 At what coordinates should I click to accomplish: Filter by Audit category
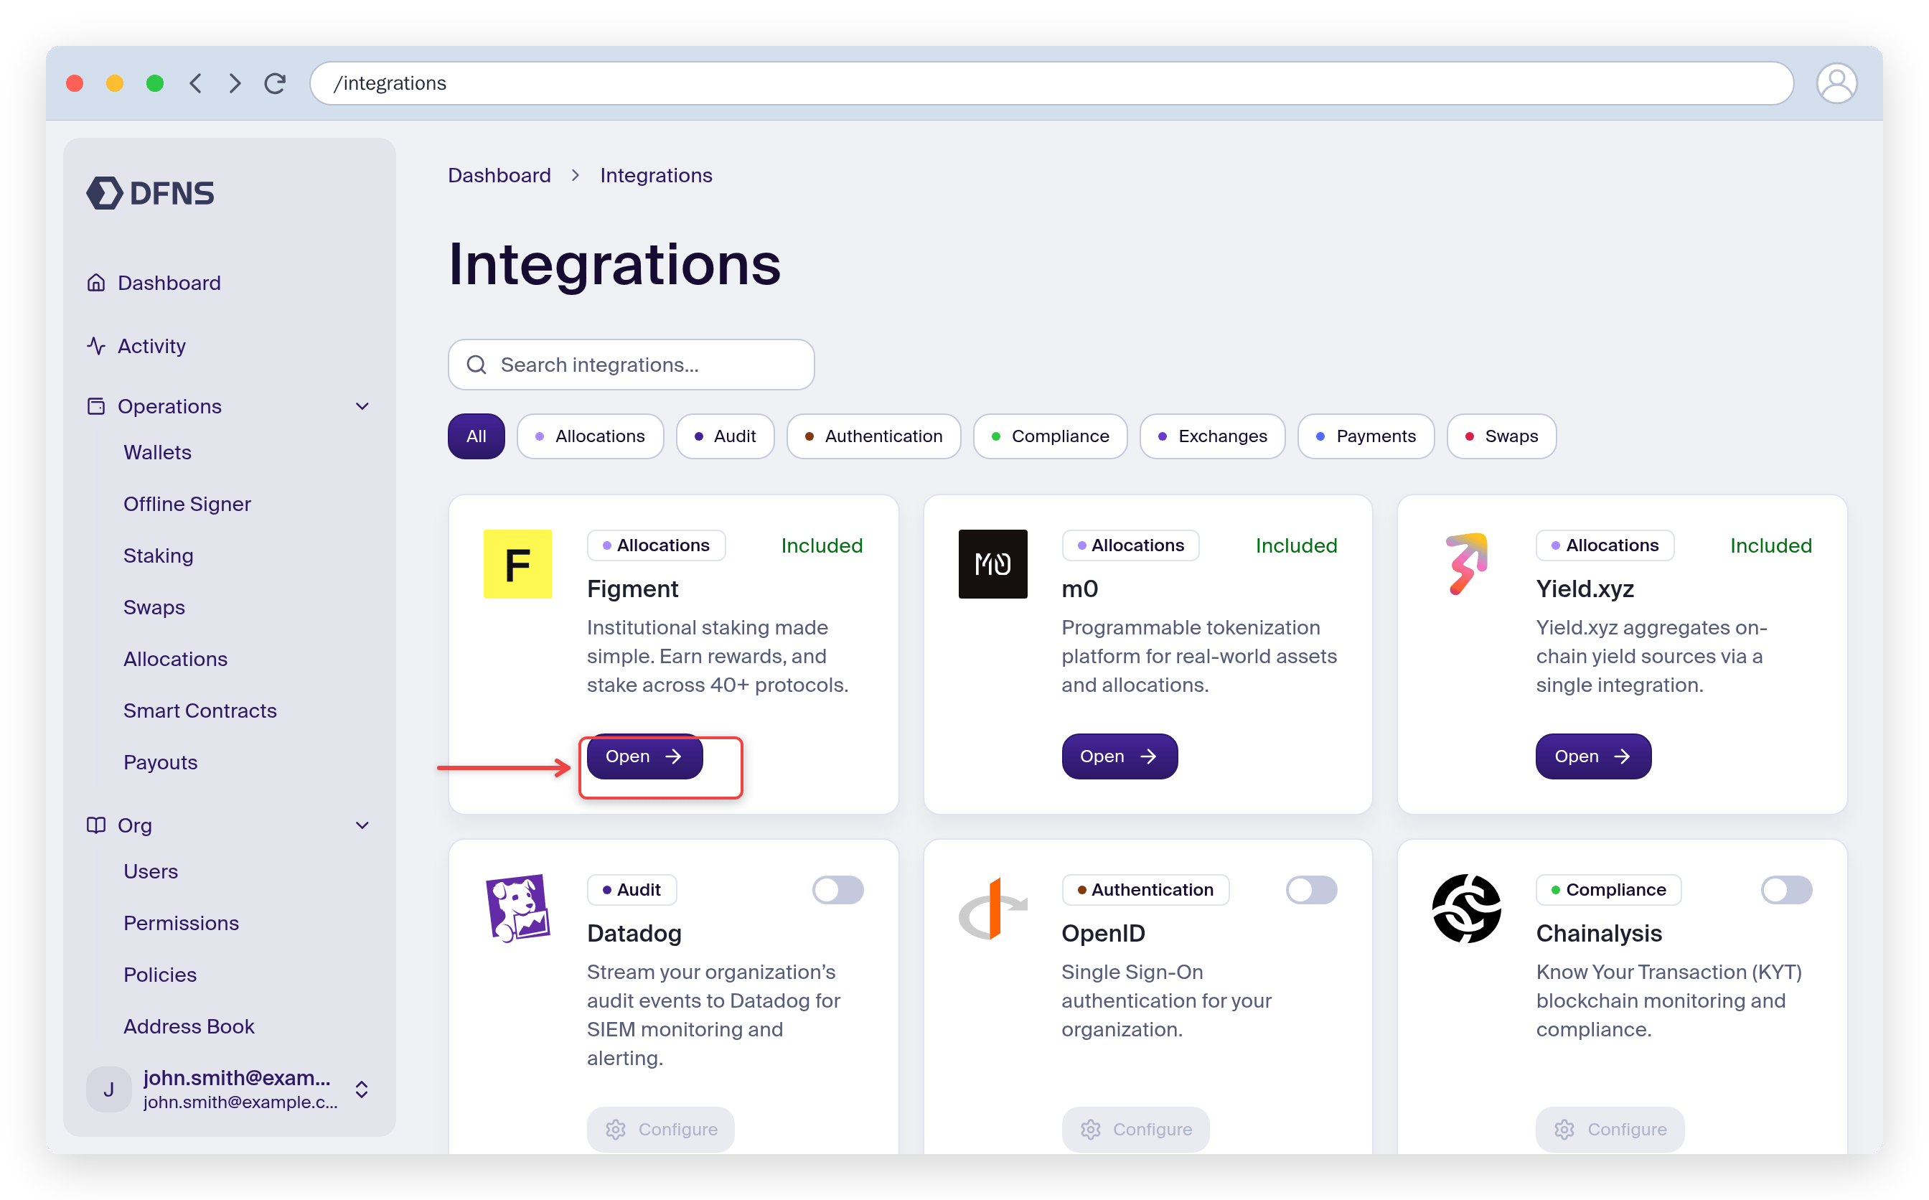[726, 436]
